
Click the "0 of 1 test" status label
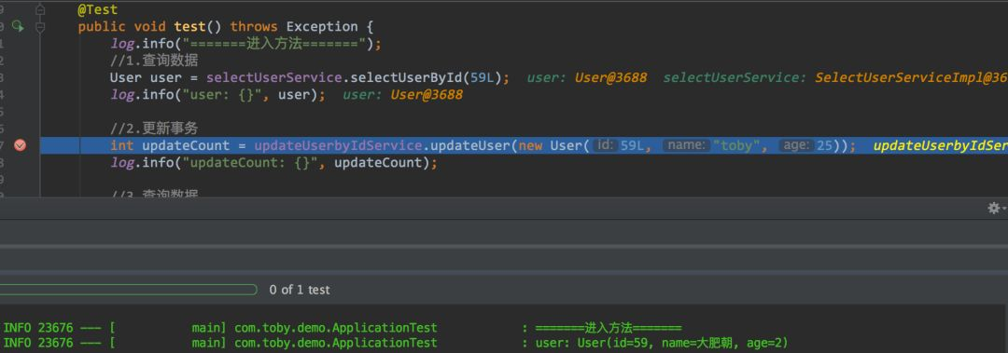[x=300, y=290]
